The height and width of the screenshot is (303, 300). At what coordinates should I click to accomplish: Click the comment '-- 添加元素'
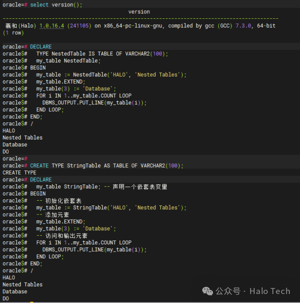pos(53,215)
